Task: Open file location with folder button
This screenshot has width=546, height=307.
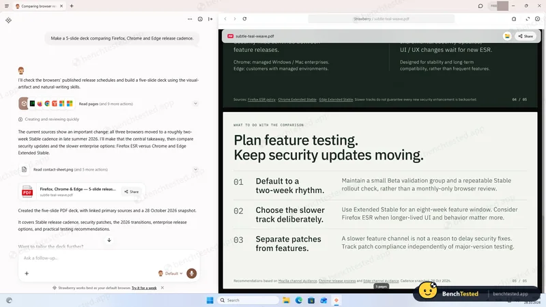Action: (507, 36)
